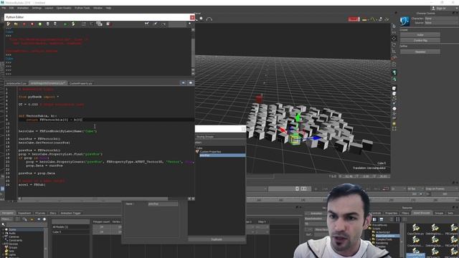This screenshot has height=258, width=459.
Task: Click the first red circle icon in Python Editor toolbar
Action: (24, 24)
